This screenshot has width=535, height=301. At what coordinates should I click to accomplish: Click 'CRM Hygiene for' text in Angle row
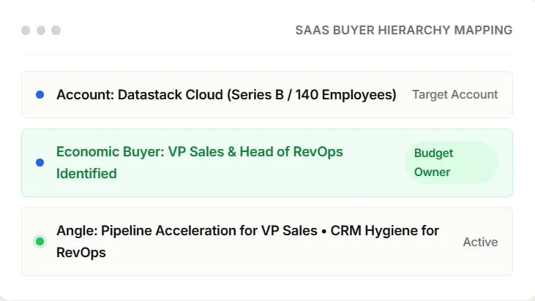point(384,231)
